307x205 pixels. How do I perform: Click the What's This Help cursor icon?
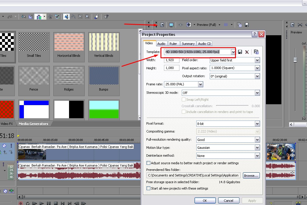tap(106, 17)
